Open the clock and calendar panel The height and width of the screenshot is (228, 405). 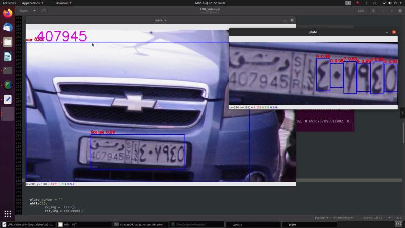[210, 3]
